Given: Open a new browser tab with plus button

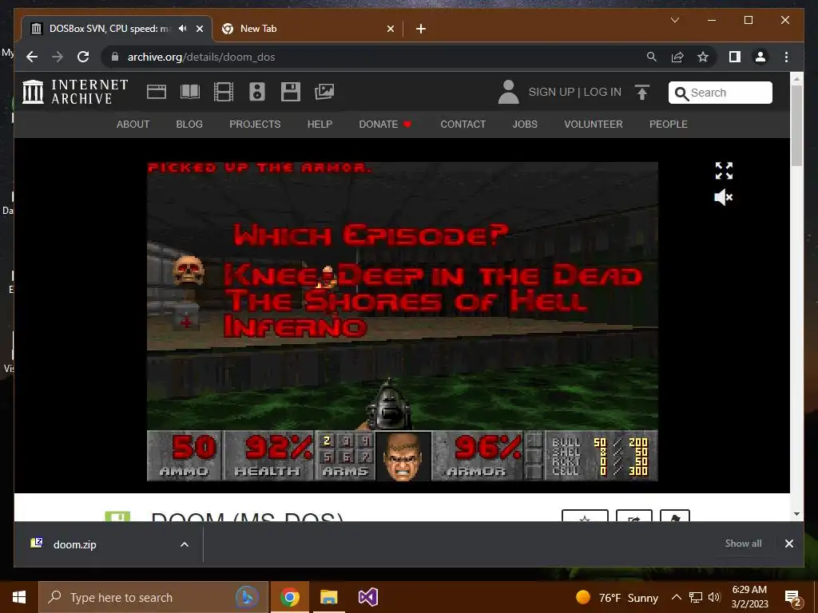Looking at the screenshot, I should (x=420, y=29).
